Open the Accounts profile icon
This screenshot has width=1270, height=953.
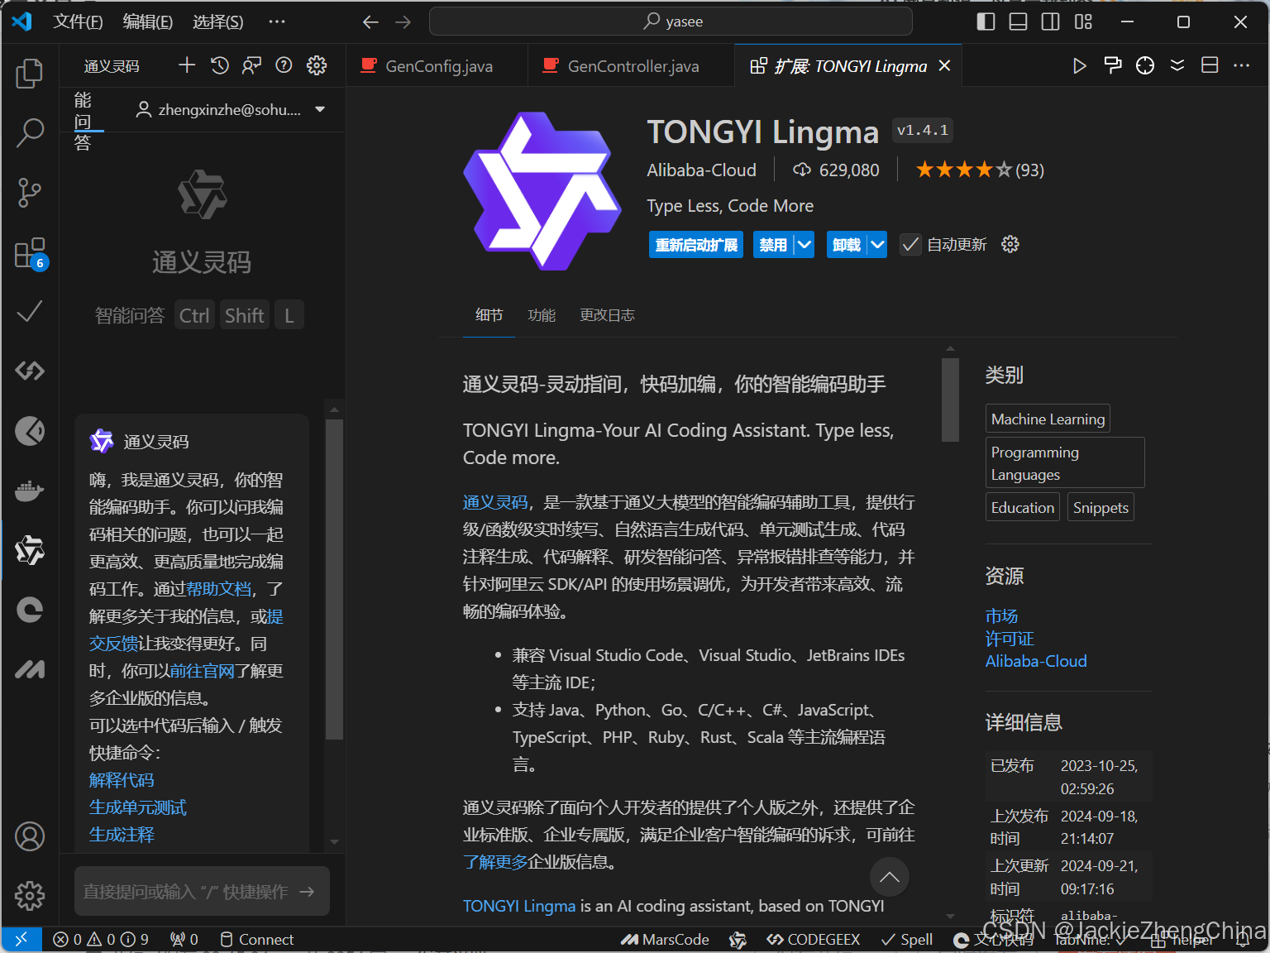[x=30, y=836]
